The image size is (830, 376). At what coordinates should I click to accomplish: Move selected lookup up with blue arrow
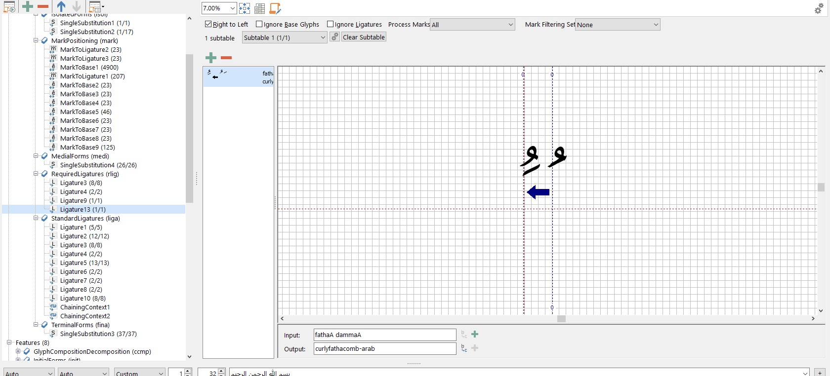[x=61, y=6]
